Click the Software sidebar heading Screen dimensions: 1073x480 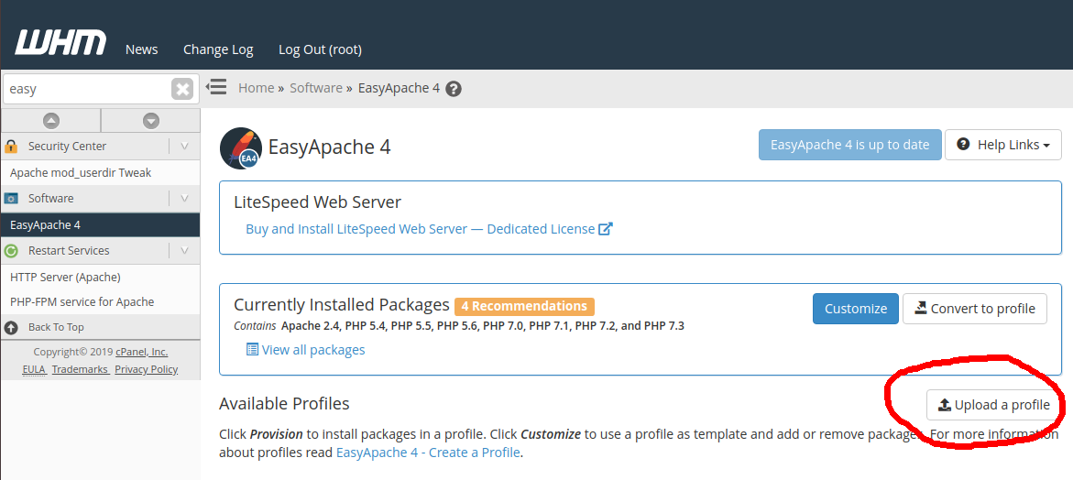tap(50, 198)
